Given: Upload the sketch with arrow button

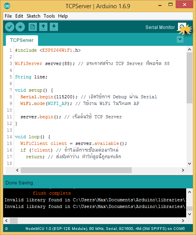Looking at the screenshot, I should point(20,27).
